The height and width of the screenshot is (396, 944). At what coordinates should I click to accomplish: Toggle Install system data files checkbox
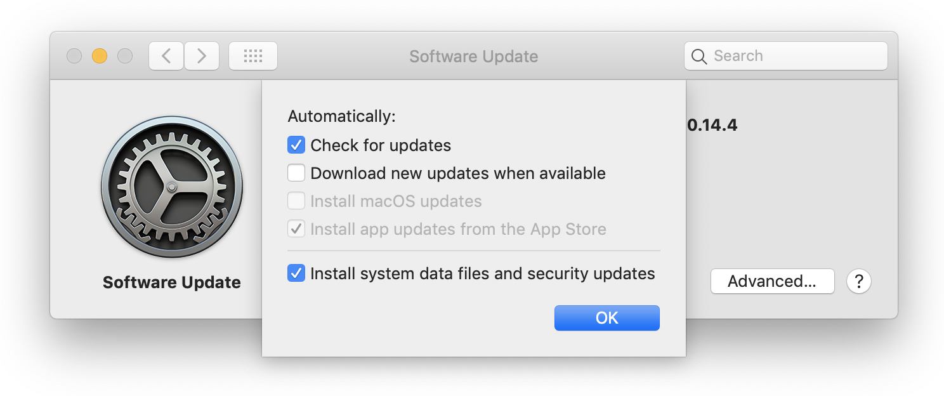point(296,274)
